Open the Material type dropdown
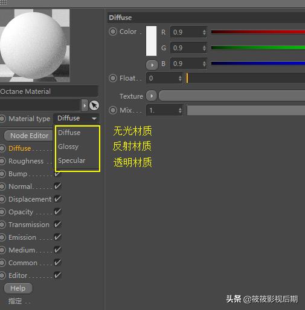The width and height of the screenshot is (305, 310). [77, 119]
